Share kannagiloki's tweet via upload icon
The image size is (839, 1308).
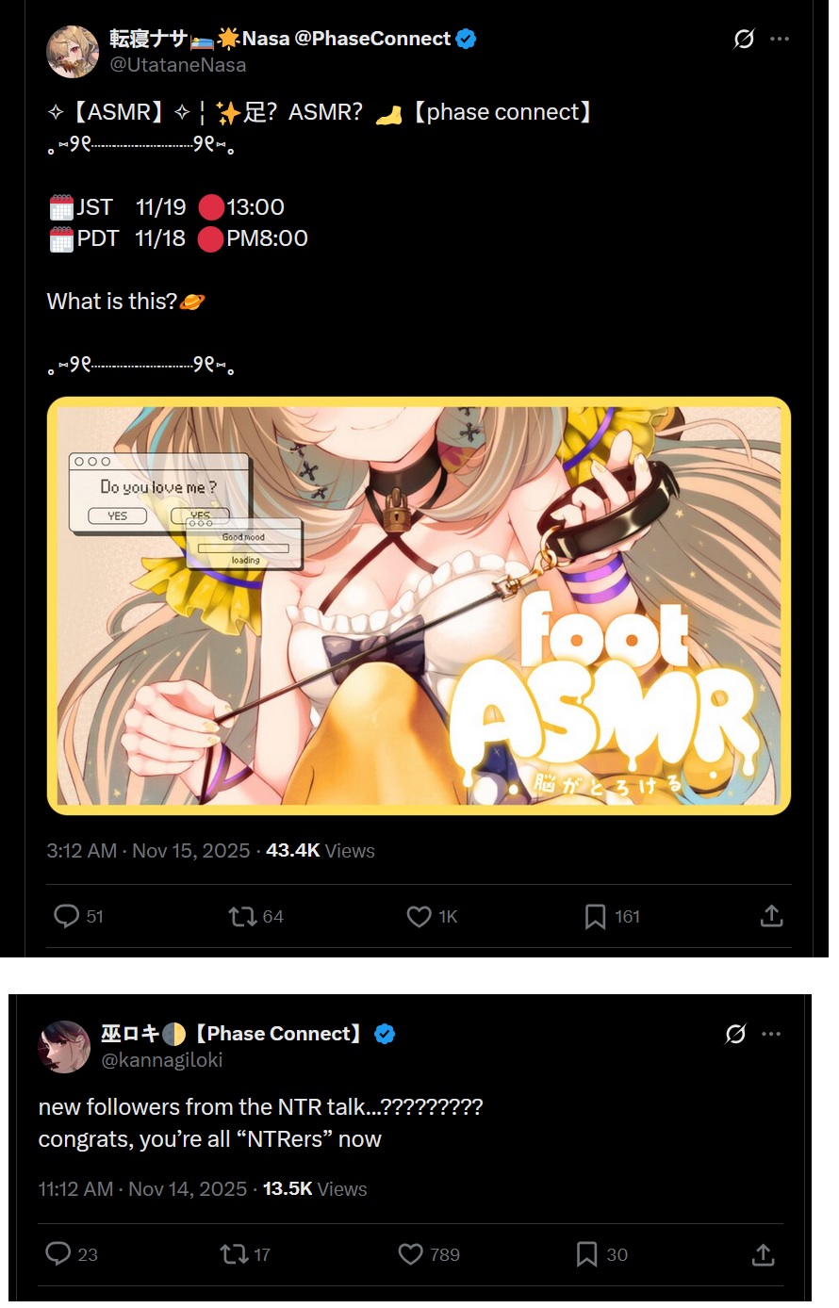click(763, 1253)
